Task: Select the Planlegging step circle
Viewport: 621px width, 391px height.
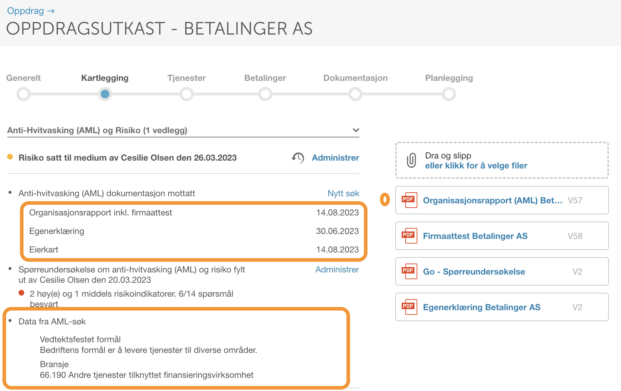Action: click(449, 94)
